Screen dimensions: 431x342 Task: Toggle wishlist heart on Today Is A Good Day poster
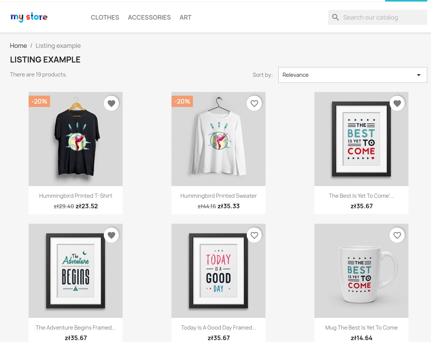254,235
